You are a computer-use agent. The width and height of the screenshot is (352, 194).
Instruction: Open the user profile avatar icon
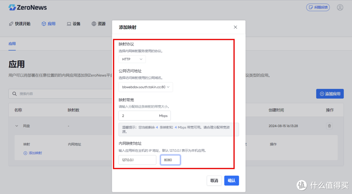coord(340,7)
